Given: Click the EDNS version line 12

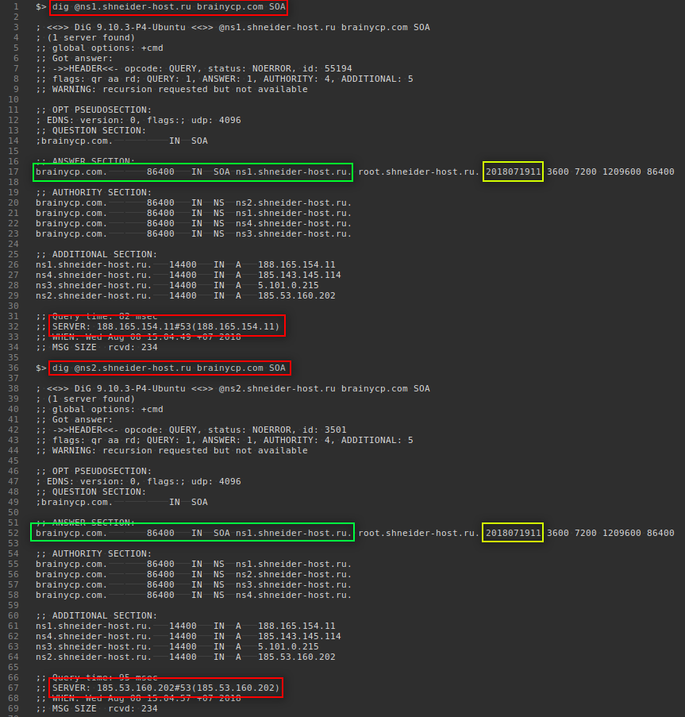Looking at the screenshot, I should (137, 121).
